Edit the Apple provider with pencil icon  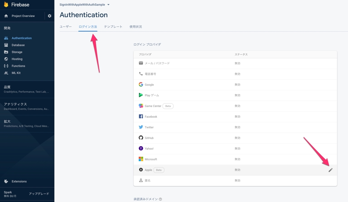pos(331,170)
